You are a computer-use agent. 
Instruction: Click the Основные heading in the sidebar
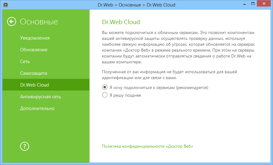click(x=39, y=22)
